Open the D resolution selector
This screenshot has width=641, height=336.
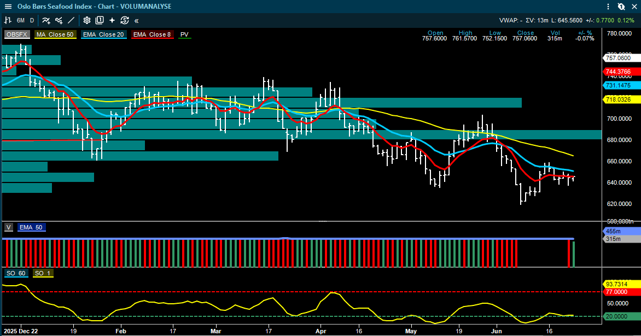pos(32,20)
